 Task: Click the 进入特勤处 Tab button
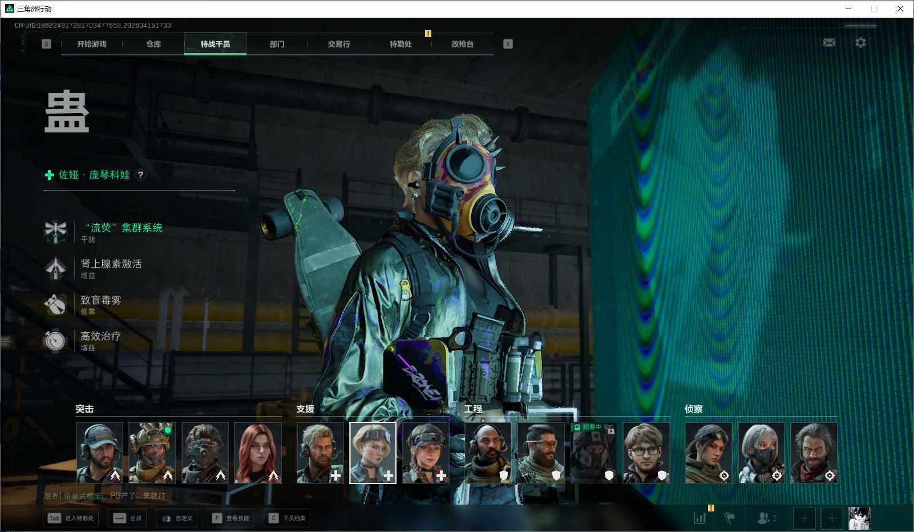click(71, 518)
